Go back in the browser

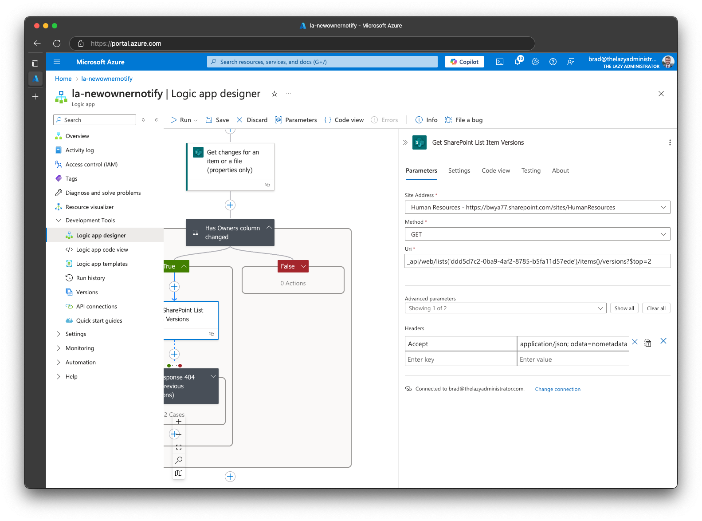37,43
